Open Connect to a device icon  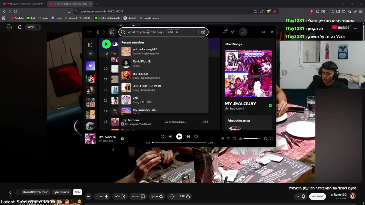pyautogui.click(x=234, y=139)
